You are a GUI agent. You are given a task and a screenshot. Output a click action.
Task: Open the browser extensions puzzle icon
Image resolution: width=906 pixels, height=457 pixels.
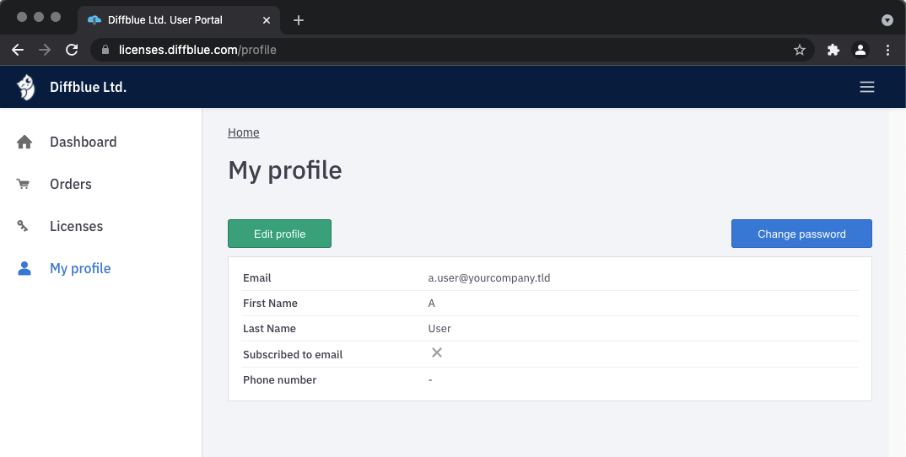tap(833, 50)
